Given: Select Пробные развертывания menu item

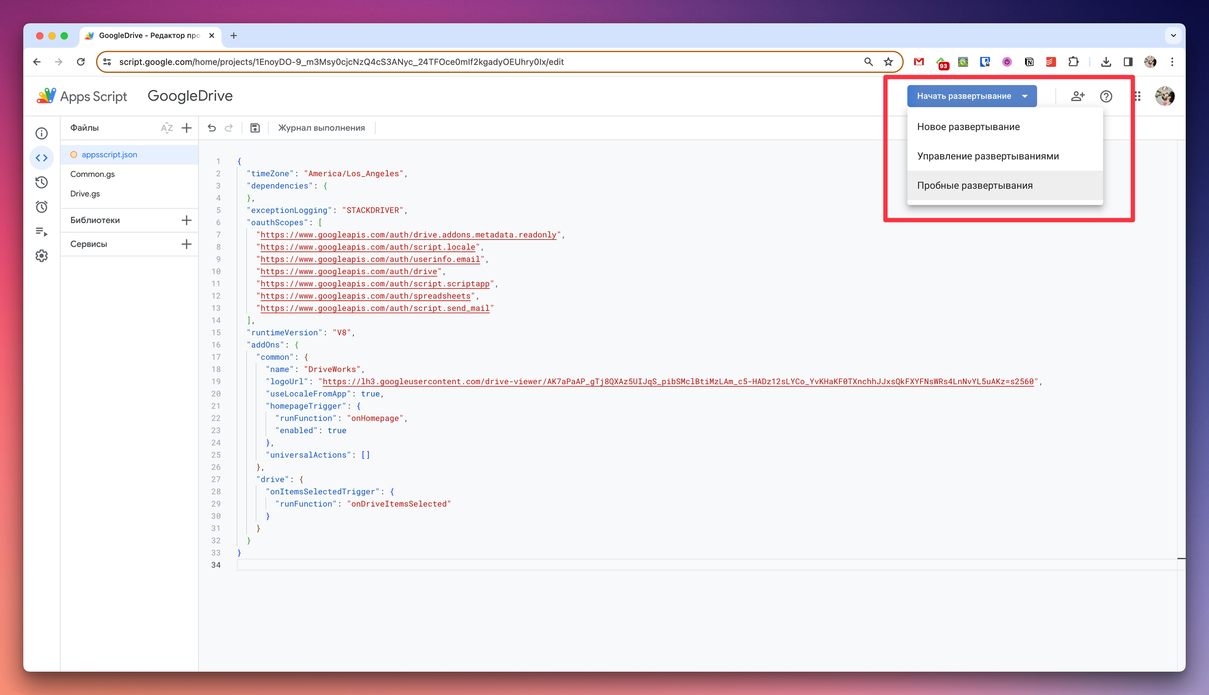Looking at the screenshot, I should (974, 185).
